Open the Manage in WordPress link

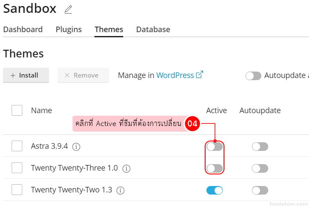point(175,75)
